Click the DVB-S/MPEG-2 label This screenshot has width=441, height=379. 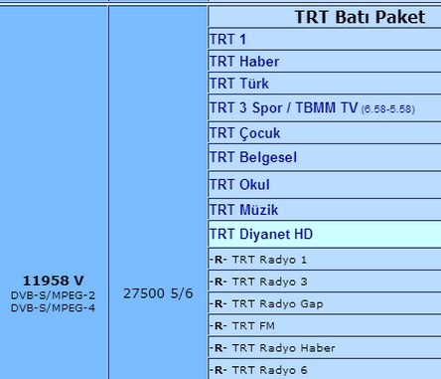[53, 295]
